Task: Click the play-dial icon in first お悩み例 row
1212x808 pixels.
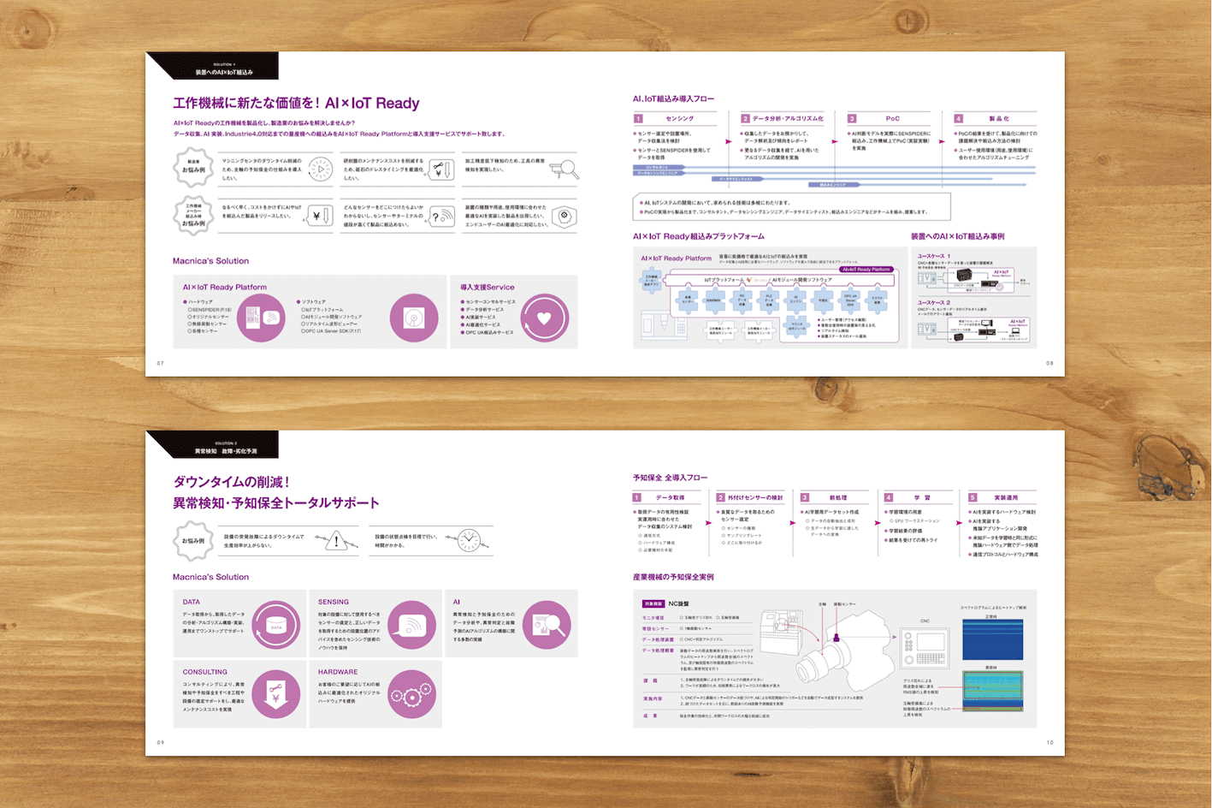Action: pyautogui.click(x=321, y=169)
